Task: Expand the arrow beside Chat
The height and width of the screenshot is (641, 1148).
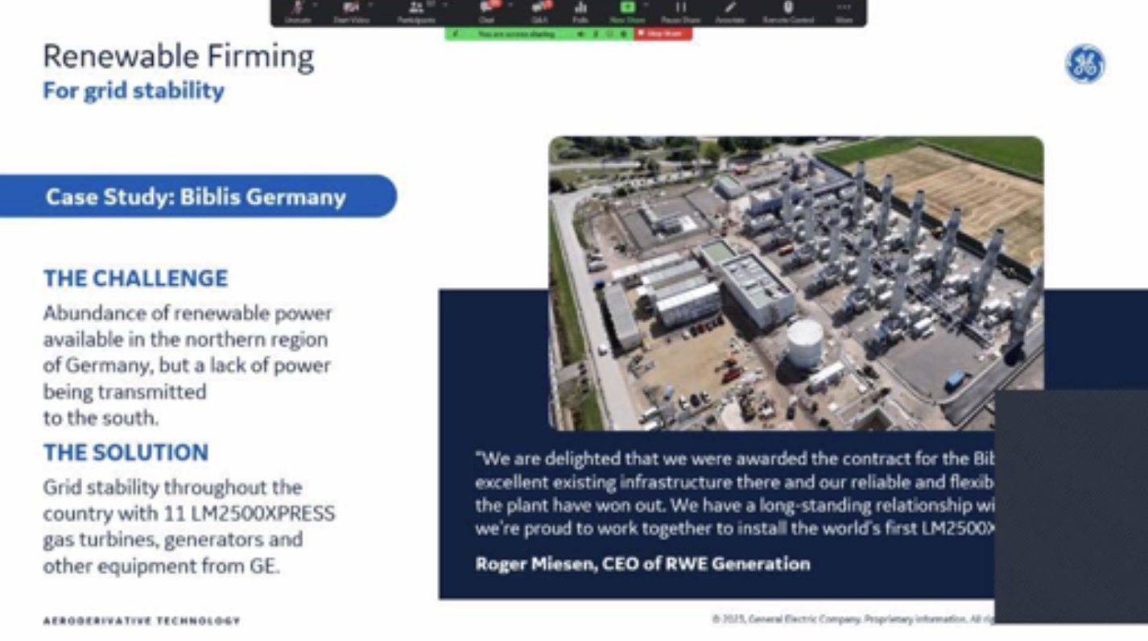Action: click(x=510, y=5)
